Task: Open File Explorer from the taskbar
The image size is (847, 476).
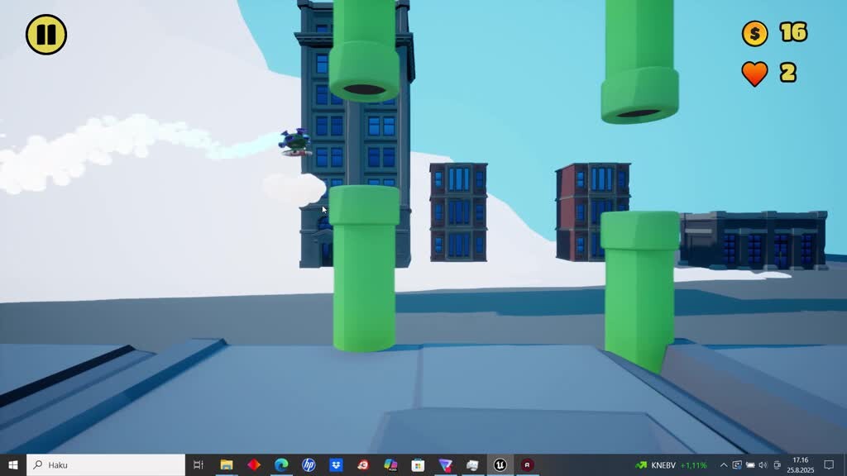Action: 226,465
